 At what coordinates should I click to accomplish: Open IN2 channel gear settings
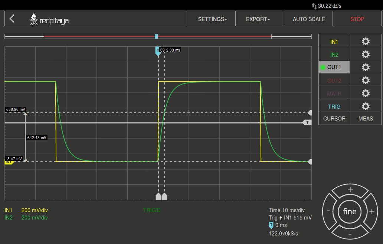[366, 55]
